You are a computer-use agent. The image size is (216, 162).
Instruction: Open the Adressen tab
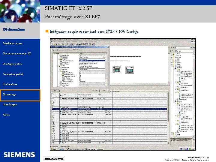click(x=61, y=50)
